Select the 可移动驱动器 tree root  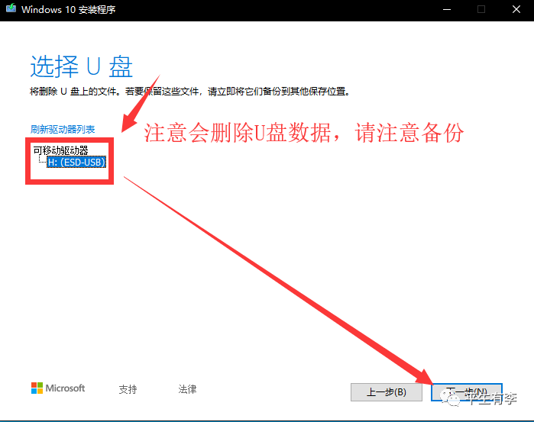pyautogui.click(x=60, y=150)
